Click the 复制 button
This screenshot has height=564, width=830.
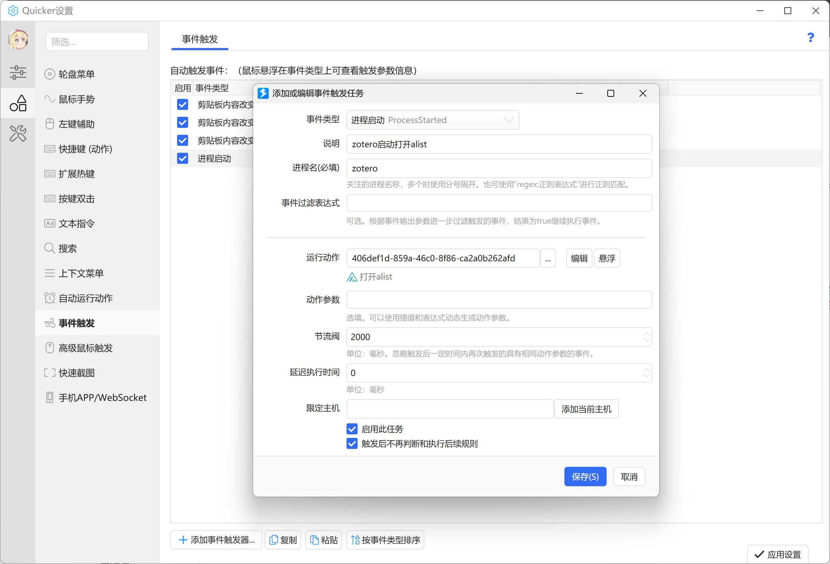click(283, 540)
